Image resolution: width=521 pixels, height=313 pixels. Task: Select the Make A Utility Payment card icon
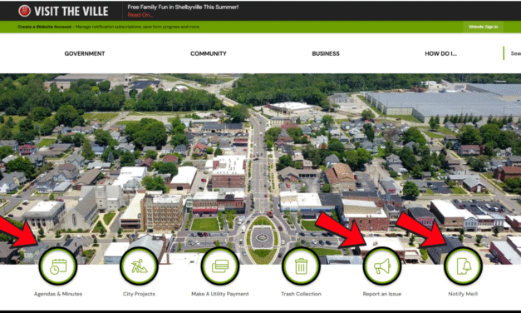click(x=220, y=266)
